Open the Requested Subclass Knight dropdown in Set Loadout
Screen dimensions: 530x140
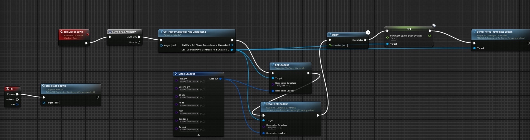(x=281, y=86)
